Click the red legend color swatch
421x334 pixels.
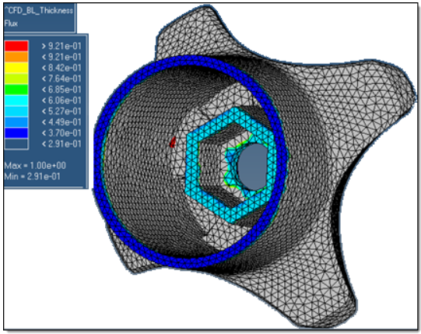(16, 46)
